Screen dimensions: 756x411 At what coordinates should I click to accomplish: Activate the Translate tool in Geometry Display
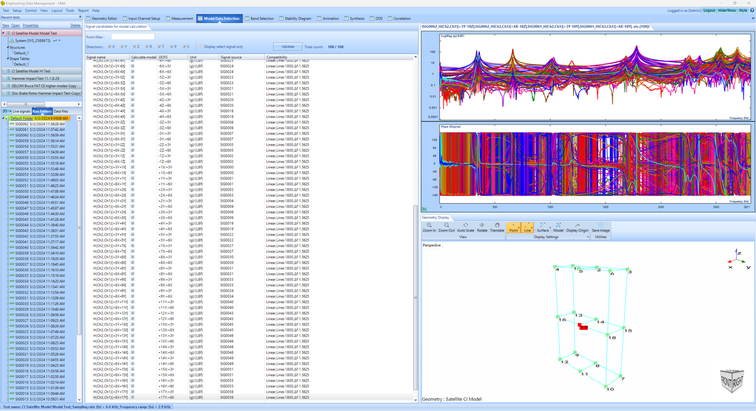[497, 227]
